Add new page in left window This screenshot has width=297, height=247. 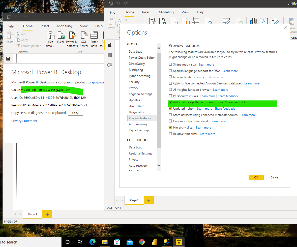pos(47,214)
